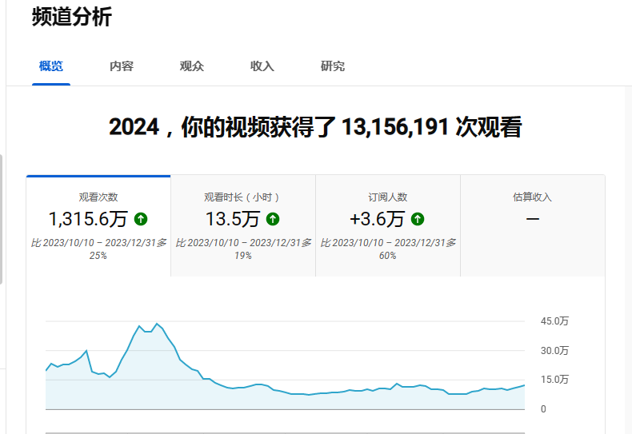Select the 观看次数 metric card
Screen dimensions: 632x434
coord(98,226)
